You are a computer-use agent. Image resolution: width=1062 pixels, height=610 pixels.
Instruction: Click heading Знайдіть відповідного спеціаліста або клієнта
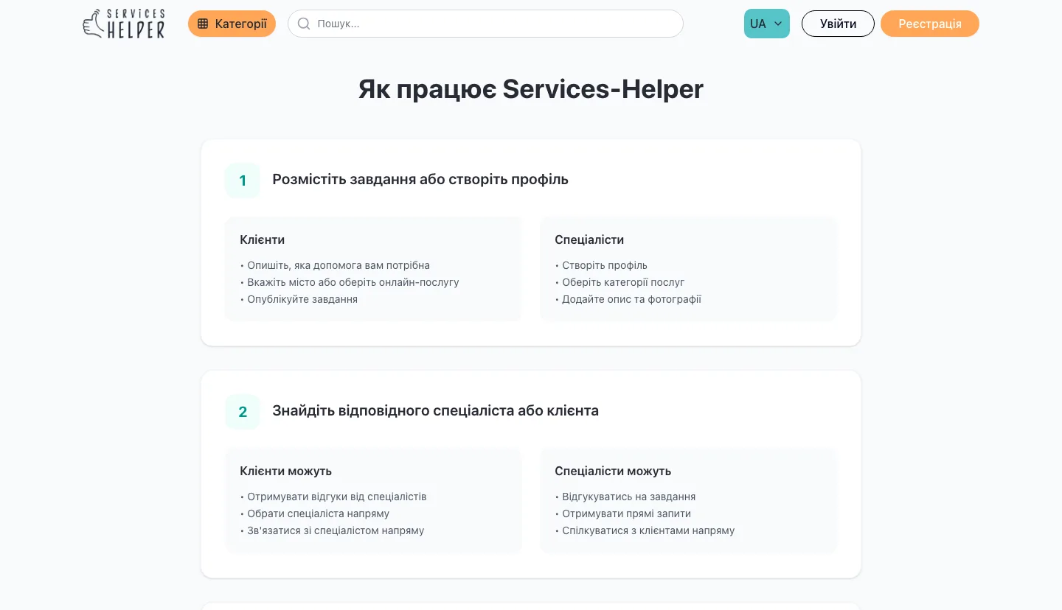[x=435, y=410]
